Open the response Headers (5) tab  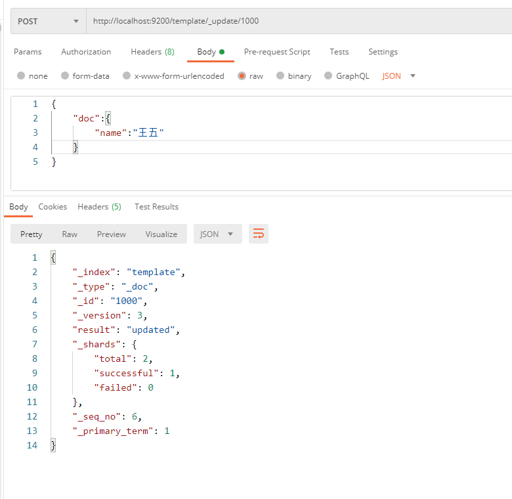[99, 207]
